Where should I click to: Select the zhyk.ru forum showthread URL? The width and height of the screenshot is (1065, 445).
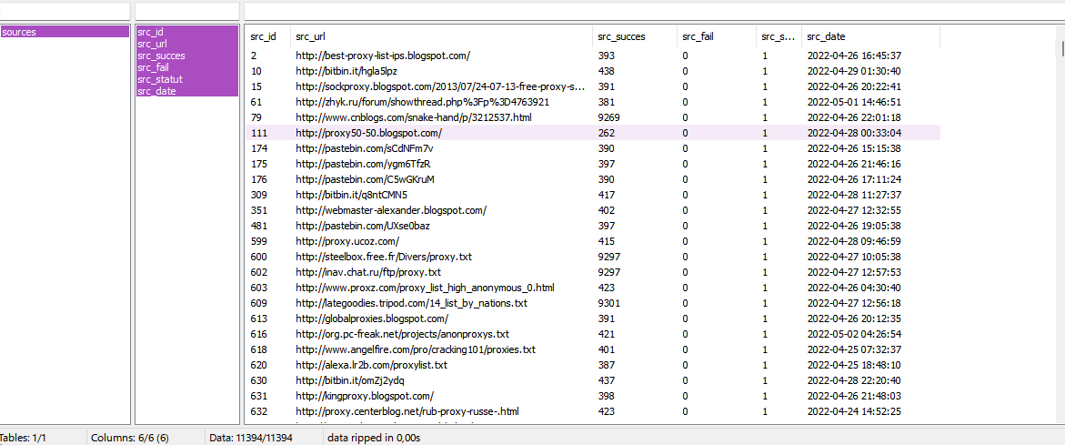point(423,102)
